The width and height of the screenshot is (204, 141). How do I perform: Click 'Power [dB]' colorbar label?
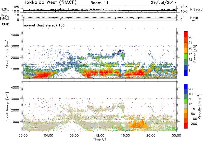(x=195, y=54)
